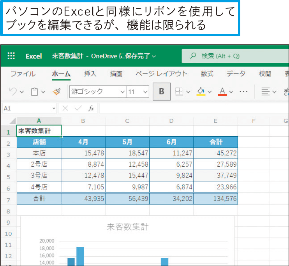This screenshot has width=289, height=266.
Task: Select the 本店 cell
Action: click(x=39, y=153)
